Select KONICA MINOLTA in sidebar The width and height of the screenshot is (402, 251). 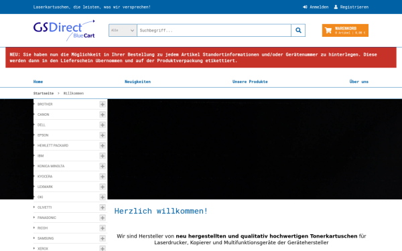51,166
